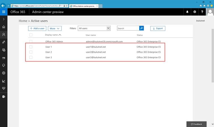The image size is (214, 127).
Task: Check the User 1 row checkbox
Action: pos(31,47)
